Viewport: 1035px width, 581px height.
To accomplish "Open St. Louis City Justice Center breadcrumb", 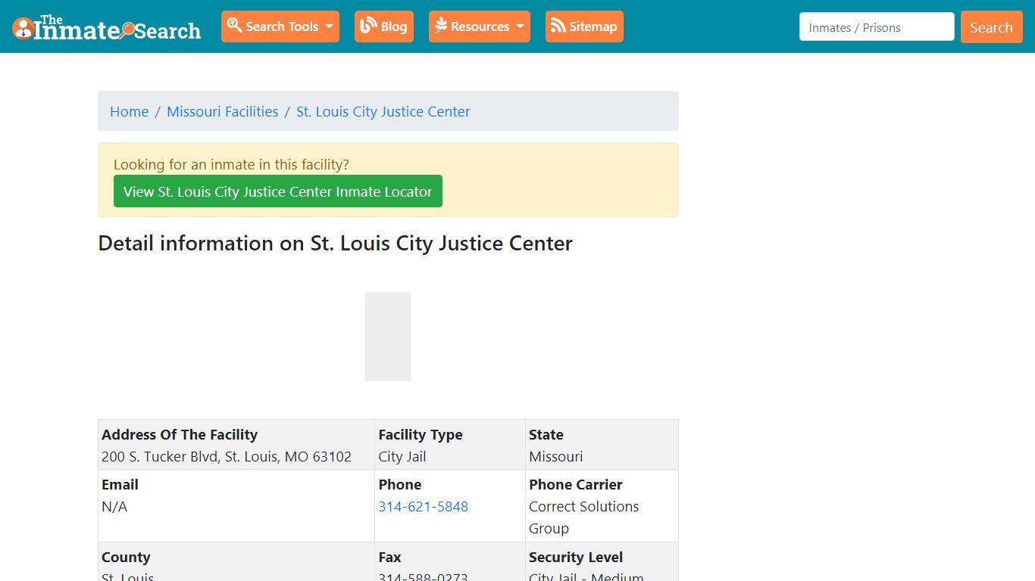I will [x=383, y=111].
